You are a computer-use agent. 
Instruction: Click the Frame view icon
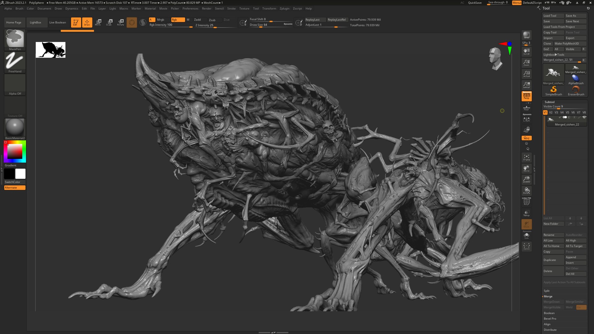tap(526, 157)
